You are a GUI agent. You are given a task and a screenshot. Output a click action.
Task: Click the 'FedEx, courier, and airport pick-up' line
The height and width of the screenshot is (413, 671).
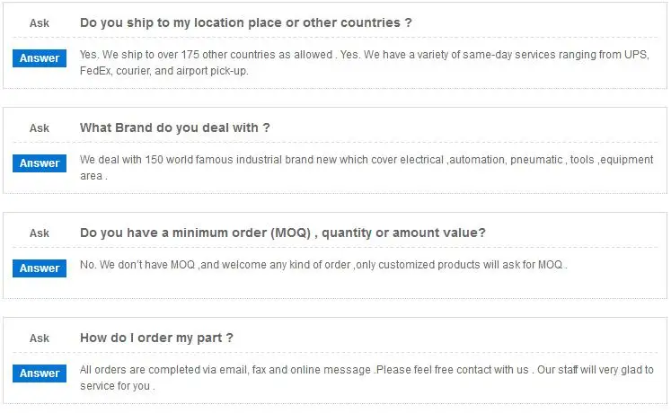(x=163, y=71)
